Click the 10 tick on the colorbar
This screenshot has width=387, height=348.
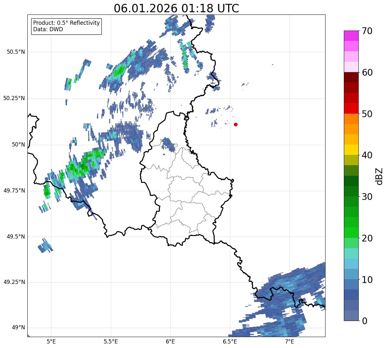367,279
